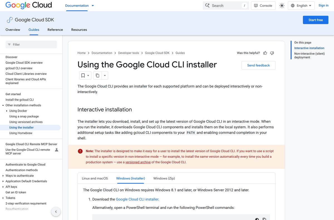Open gcloud CLI overview in sidebar
334x220 pixels.
click(19, 68)
